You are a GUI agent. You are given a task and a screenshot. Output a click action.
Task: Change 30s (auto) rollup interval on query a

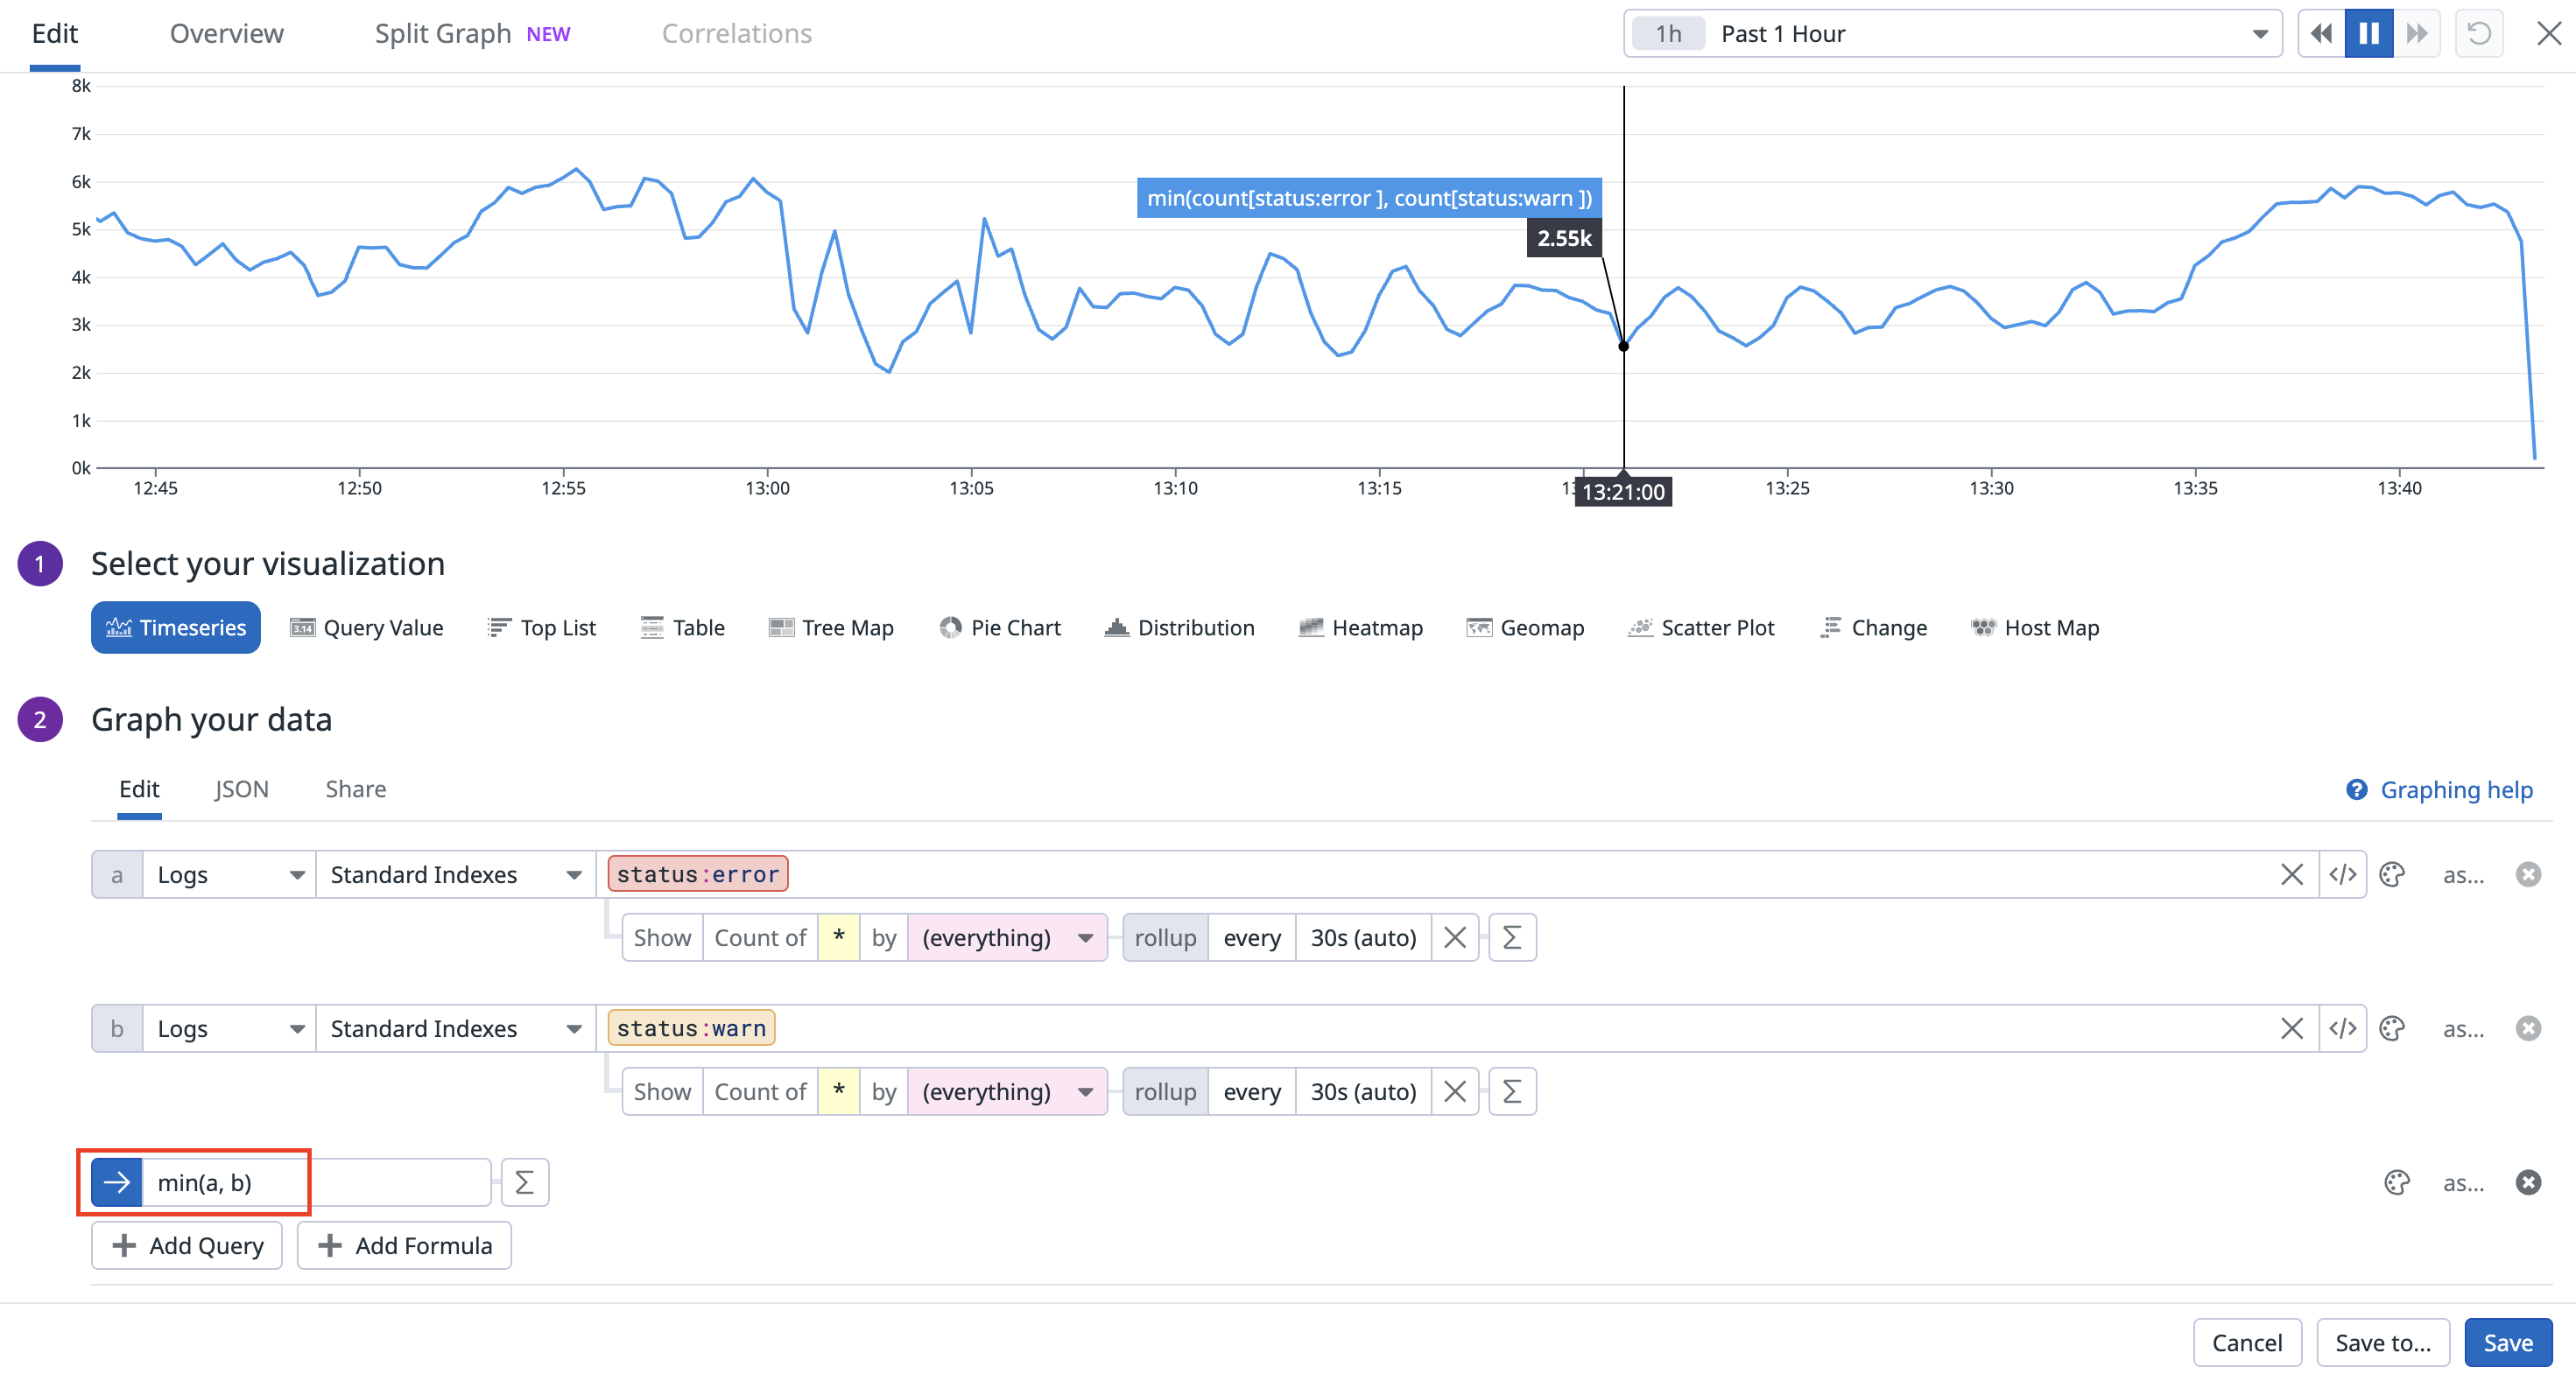tap(1363, 937)
